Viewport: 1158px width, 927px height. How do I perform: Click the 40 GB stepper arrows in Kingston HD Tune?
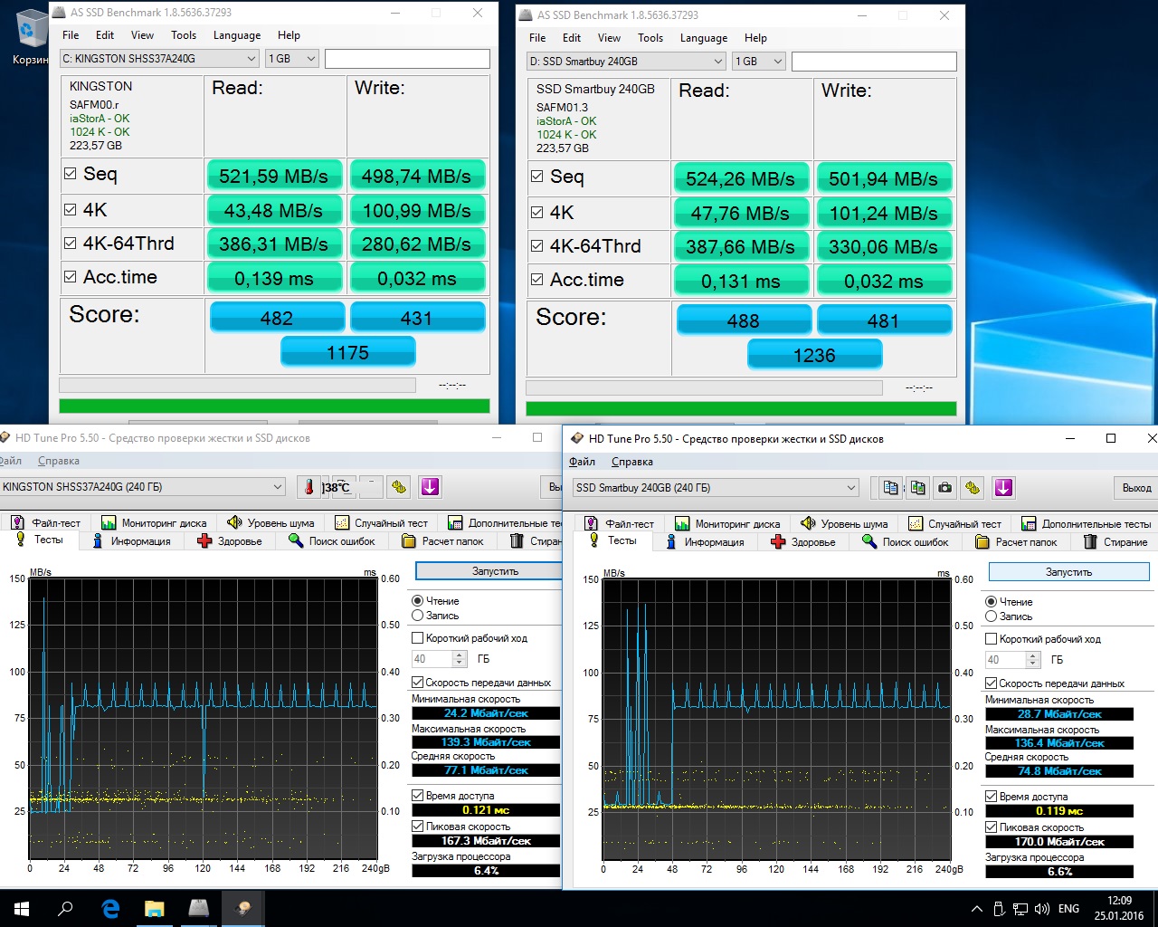point(460,659)
